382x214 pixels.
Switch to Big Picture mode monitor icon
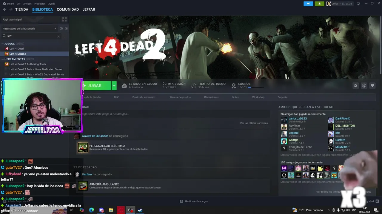[x=358, y=4]
